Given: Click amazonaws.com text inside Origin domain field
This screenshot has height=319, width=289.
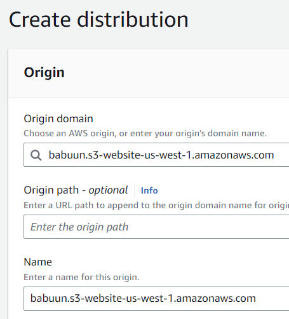Looking at the screenshot, I should (x=234, y=155).
